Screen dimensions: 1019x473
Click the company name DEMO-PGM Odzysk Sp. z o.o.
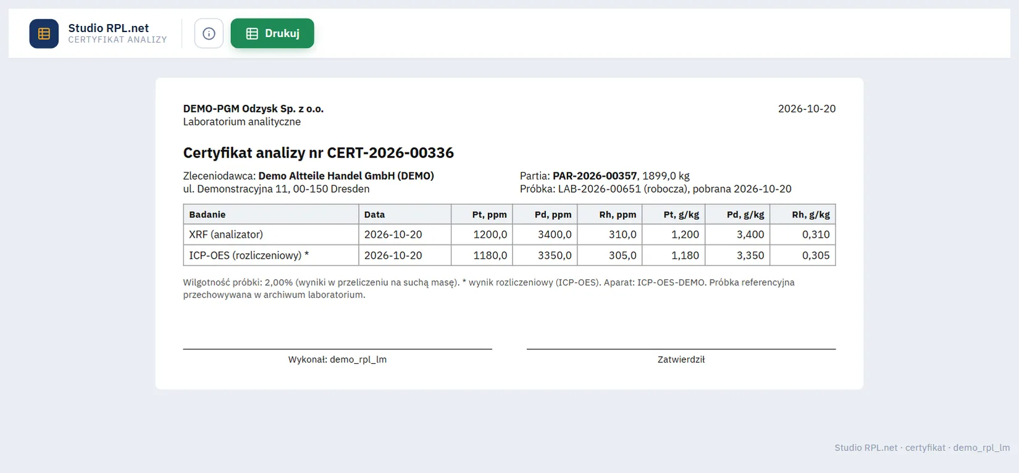coord(253,109)
